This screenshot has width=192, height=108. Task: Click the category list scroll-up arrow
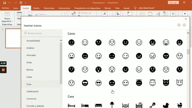(x=61, y=40)
